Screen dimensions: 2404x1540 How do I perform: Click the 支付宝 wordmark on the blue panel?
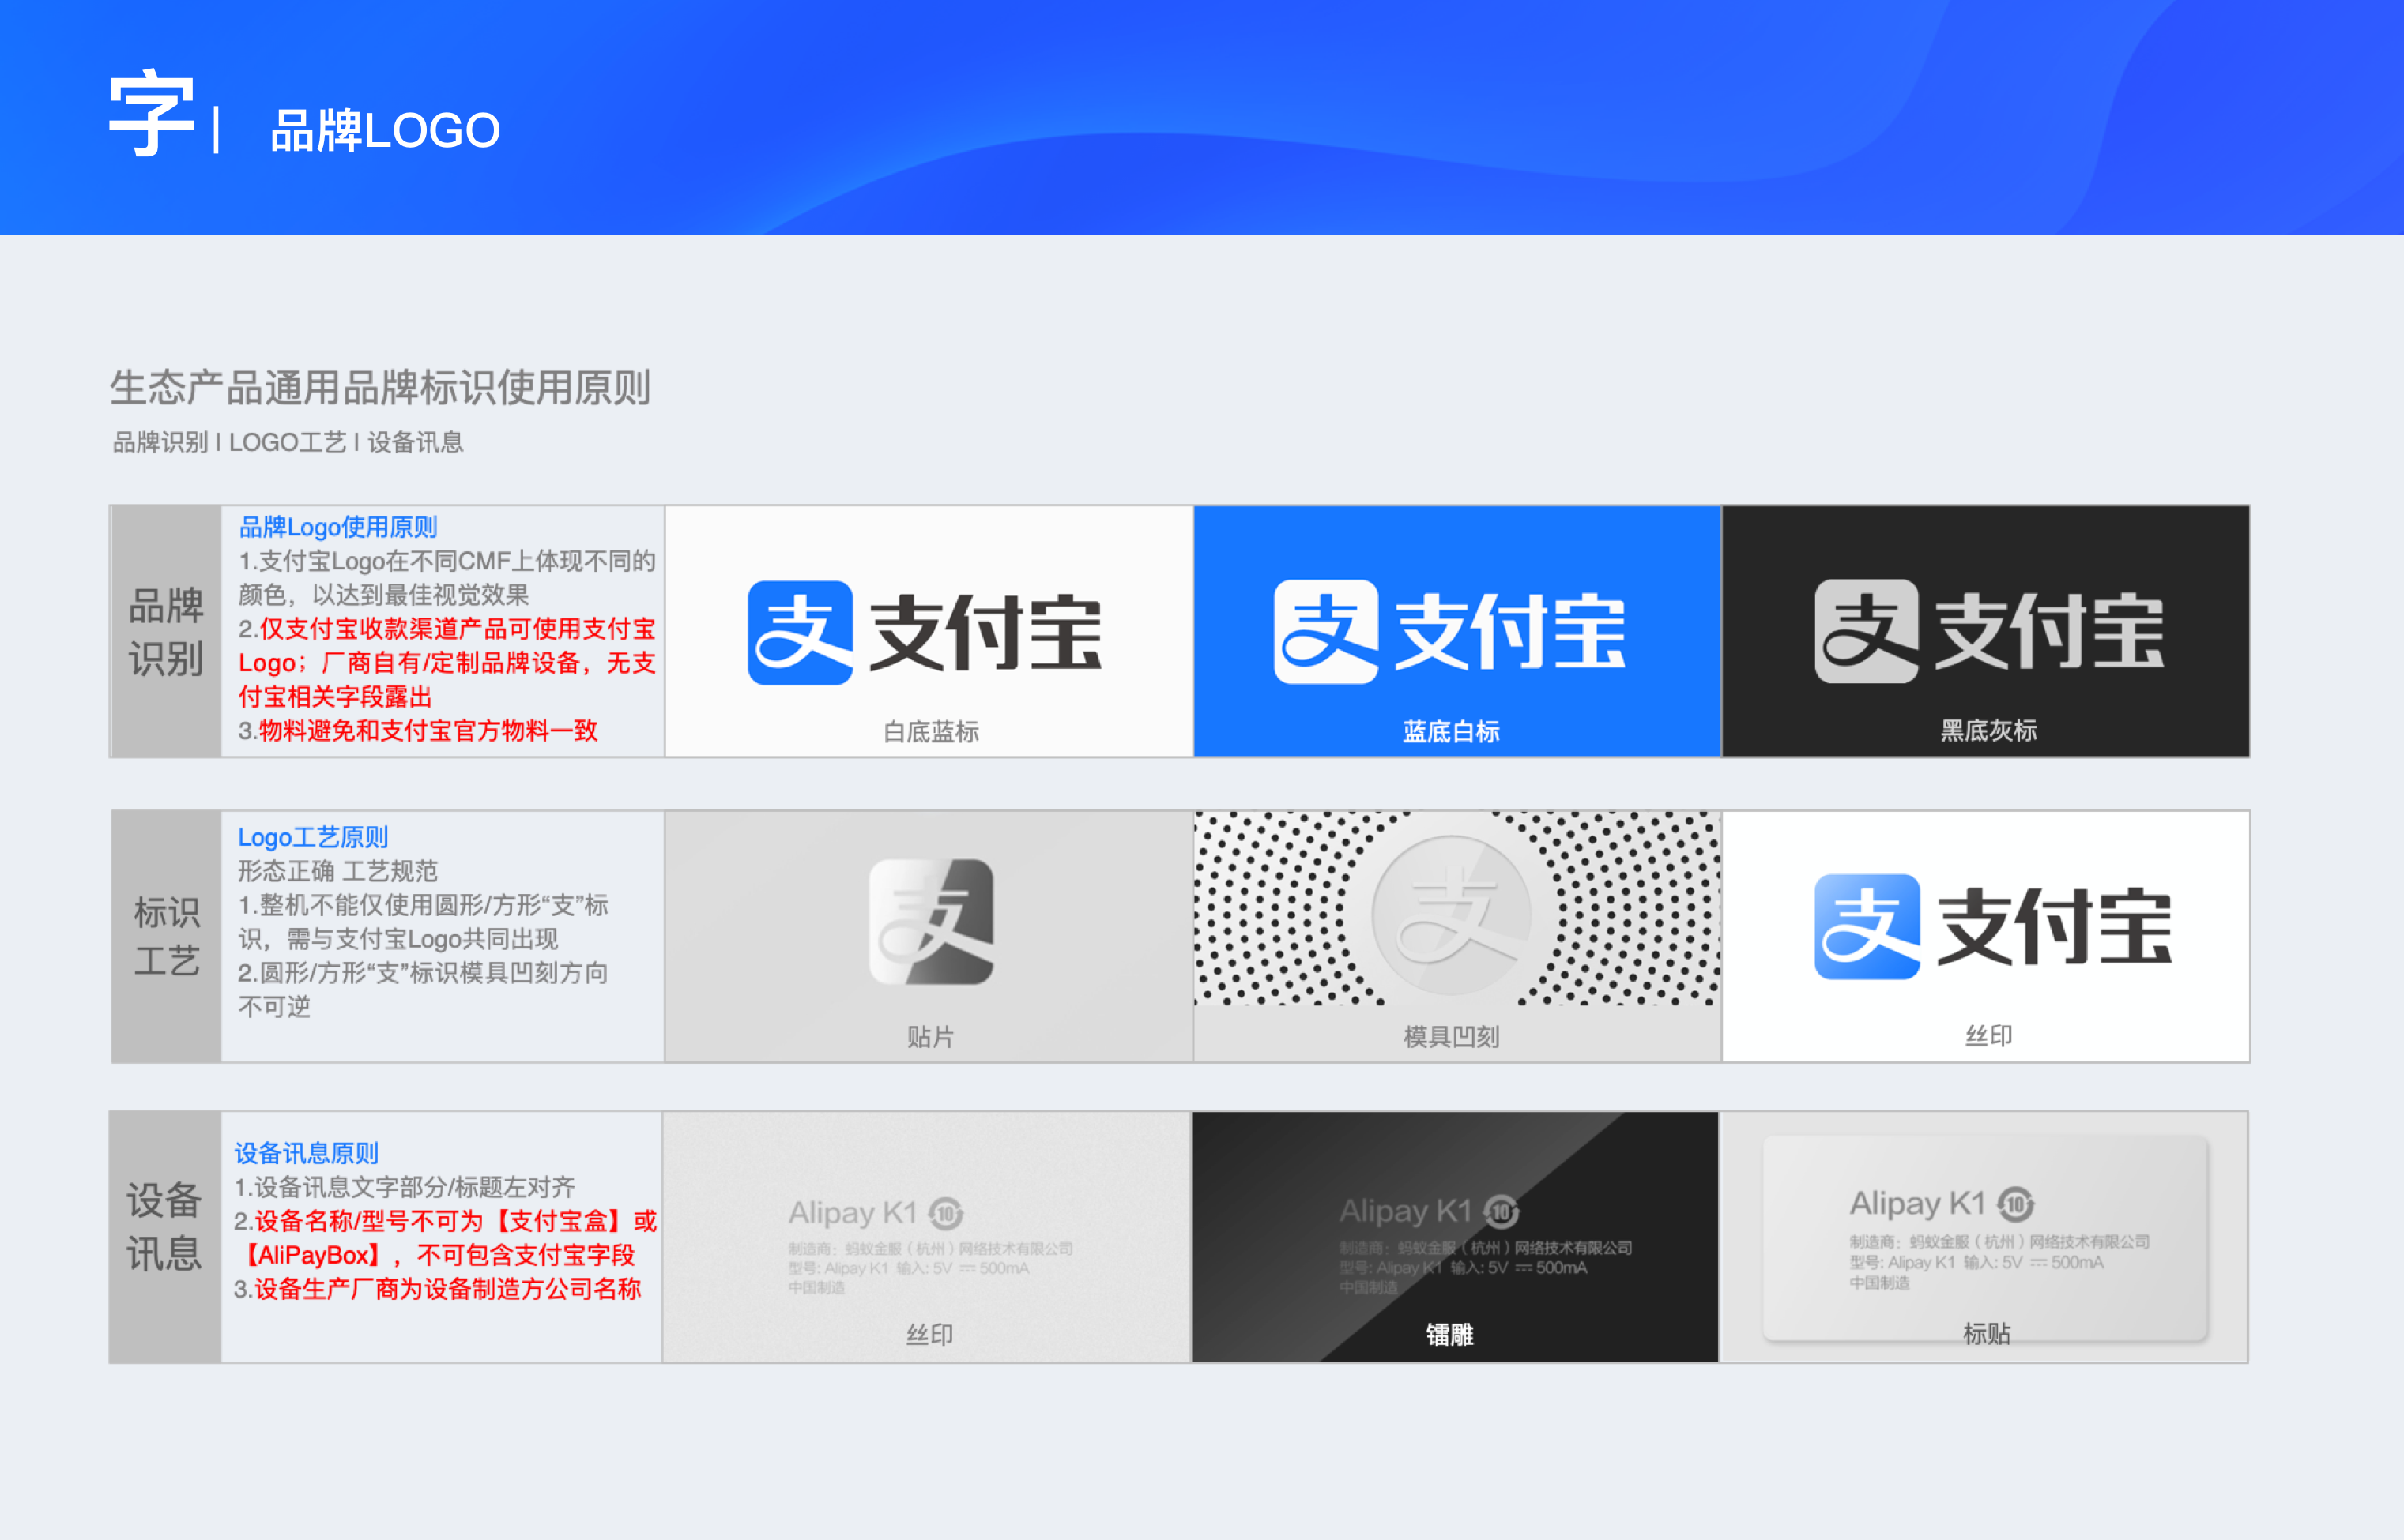(x=1511, y=632)
